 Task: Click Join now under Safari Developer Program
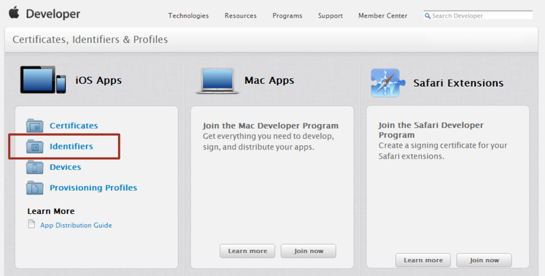click(484, 260)
